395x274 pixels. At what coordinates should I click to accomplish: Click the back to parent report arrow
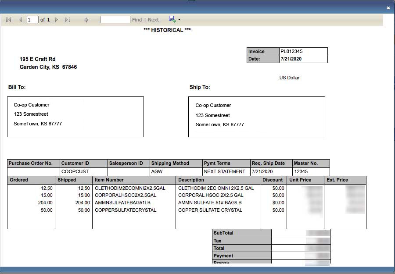click(x=86, y=20)
